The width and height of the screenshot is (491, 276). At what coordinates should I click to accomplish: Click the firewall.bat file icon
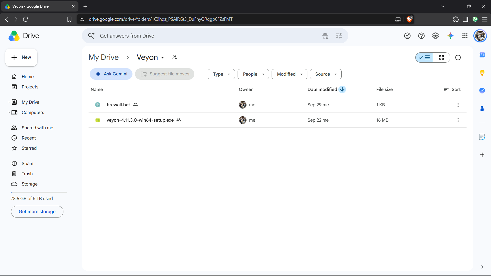tap(98, 105)
